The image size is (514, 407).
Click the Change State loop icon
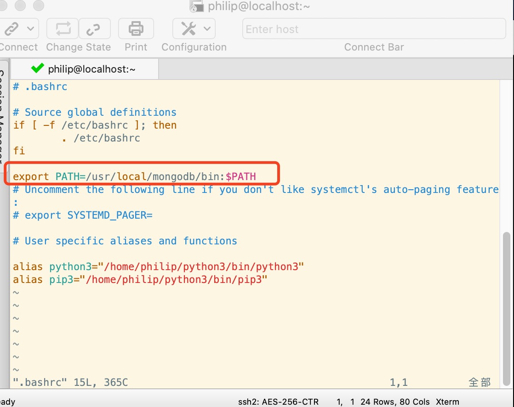63,29
